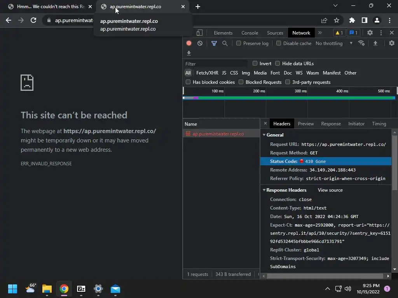Viewport: 398px width, 298px height.
Task: Enable Preserve log checkbox
Action: point(239,43)
